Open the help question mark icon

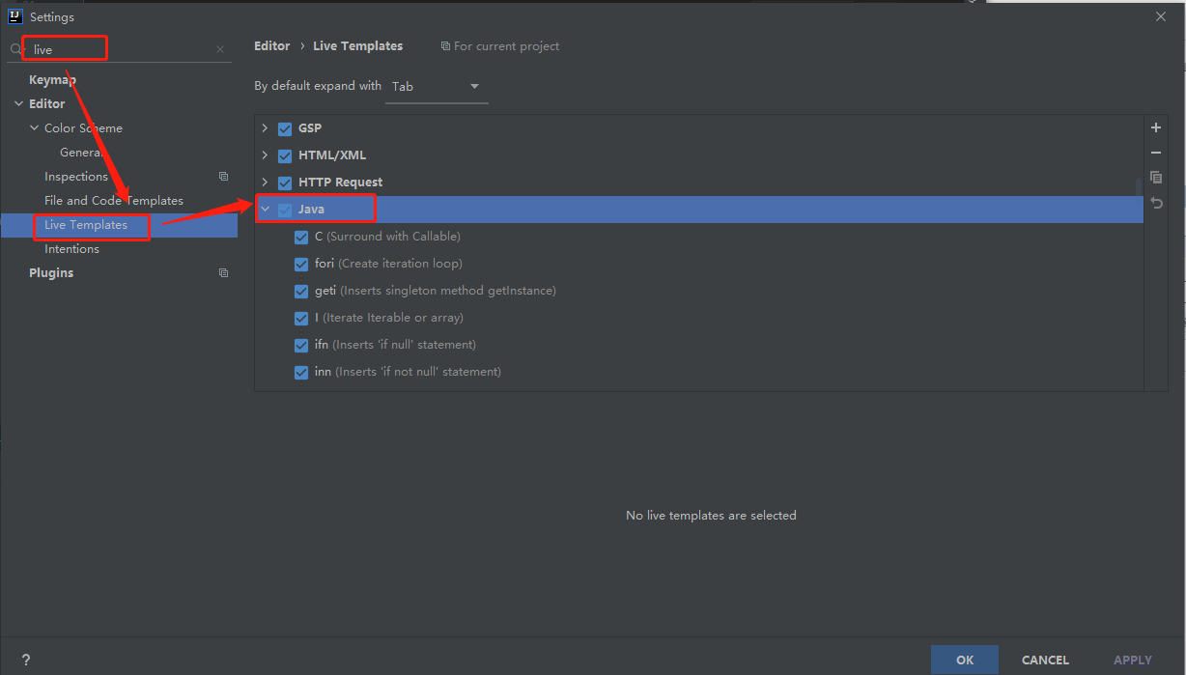coord(25,660)
